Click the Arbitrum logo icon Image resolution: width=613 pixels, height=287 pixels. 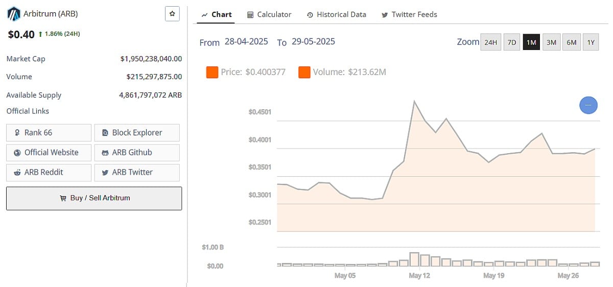[14, 14]
